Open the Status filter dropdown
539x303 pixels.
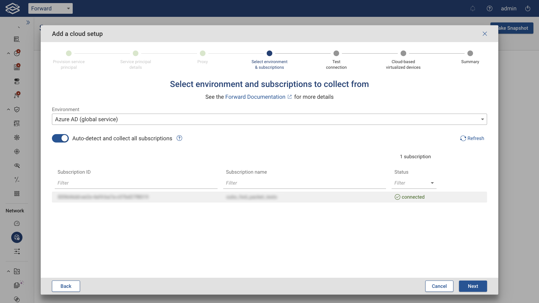point(432,183)
